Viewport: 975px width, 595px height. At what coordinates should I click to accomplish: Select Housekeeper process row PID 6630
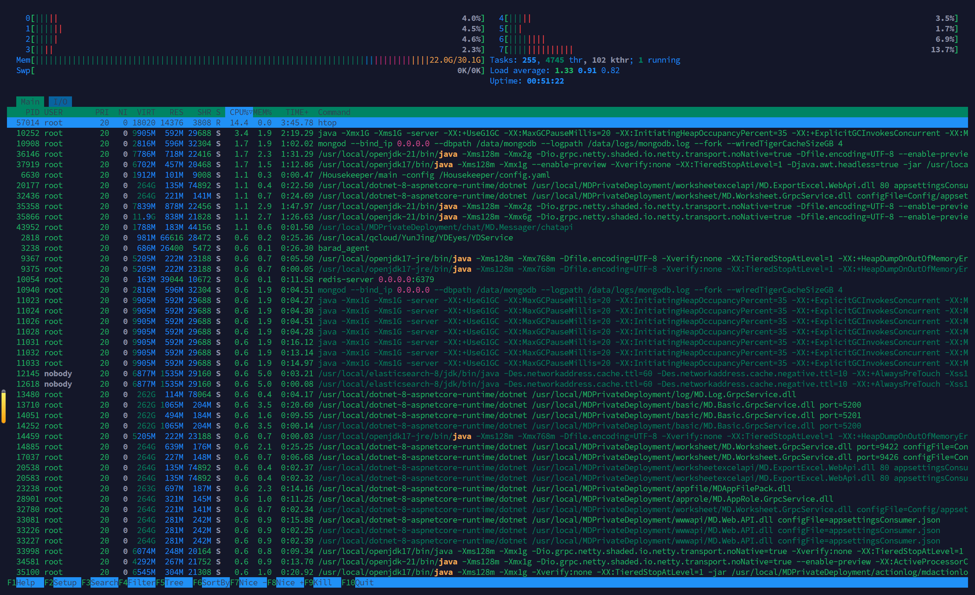pyautogui.click(x=487, y=175)
